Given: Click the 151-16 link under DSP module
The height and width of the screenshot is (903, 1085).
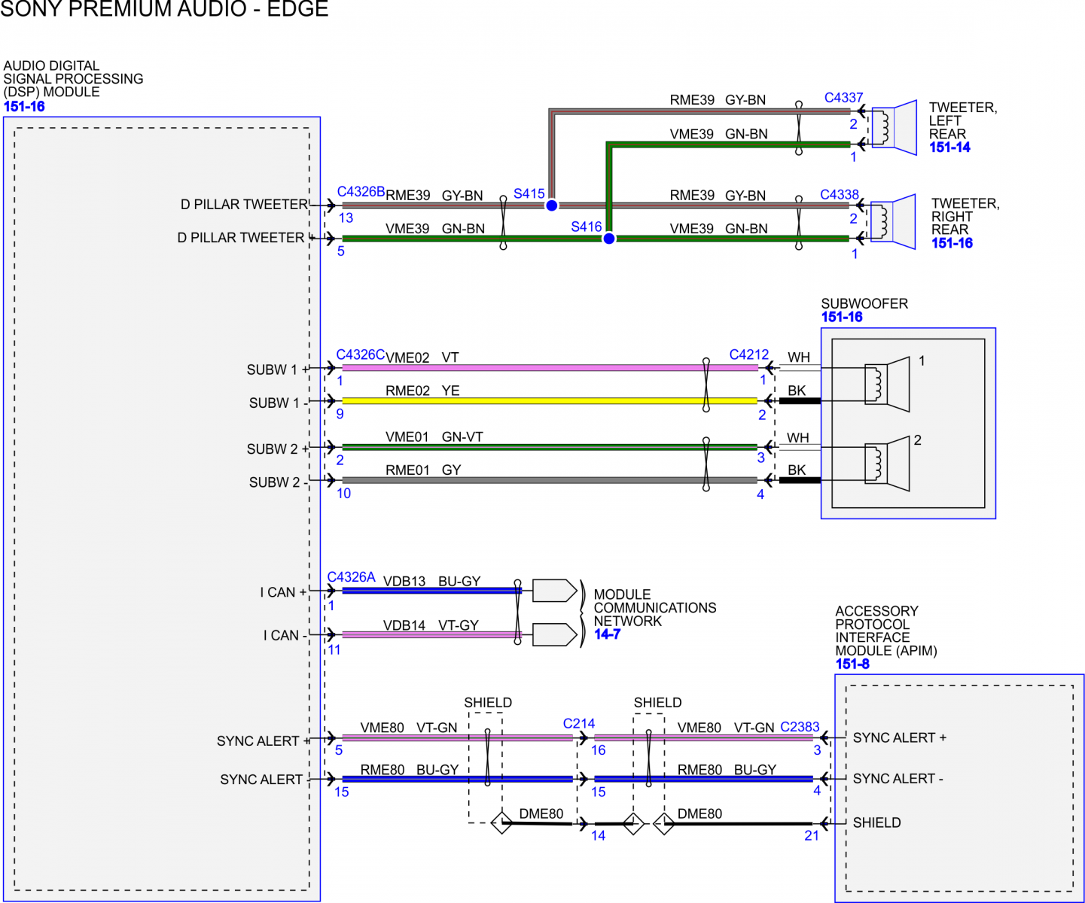Looking at the screenshot, I should click(24, 106).
